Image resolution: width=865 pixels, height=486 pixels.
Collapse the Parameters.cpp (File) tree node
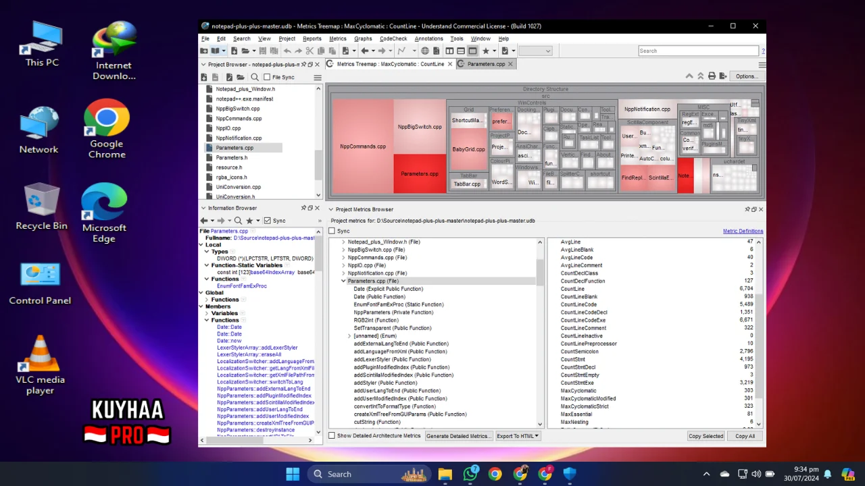(343, 281)
